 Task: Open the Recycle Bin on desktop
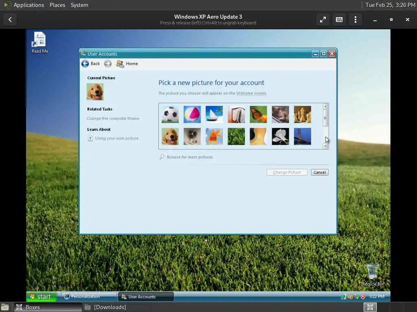click(373, 275)
